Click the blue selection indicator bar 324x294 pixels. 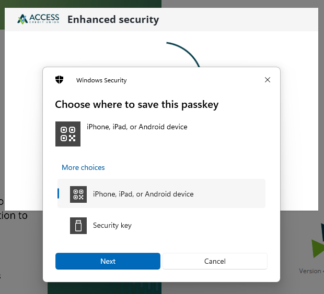[59, 193]
